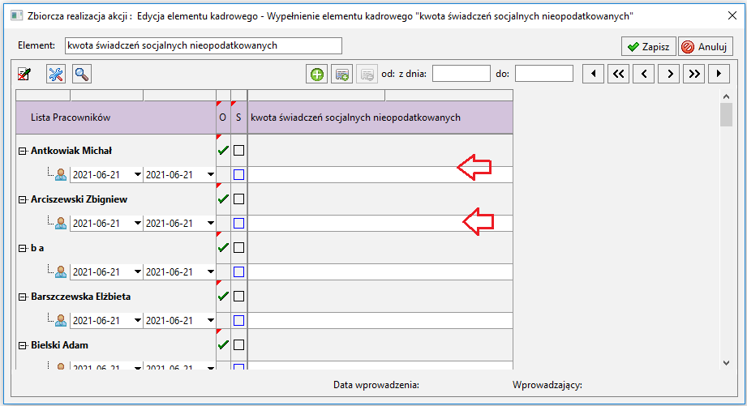Viewport: 747px width, 406px height.
Task: Collapse the Barszczewska Elżbieta tree node
Action: [x=22, y=297]
